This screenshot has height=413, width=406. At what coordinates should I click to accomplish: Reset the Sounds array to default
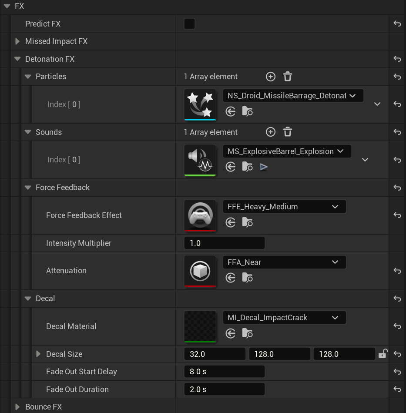tap(397, 132)
